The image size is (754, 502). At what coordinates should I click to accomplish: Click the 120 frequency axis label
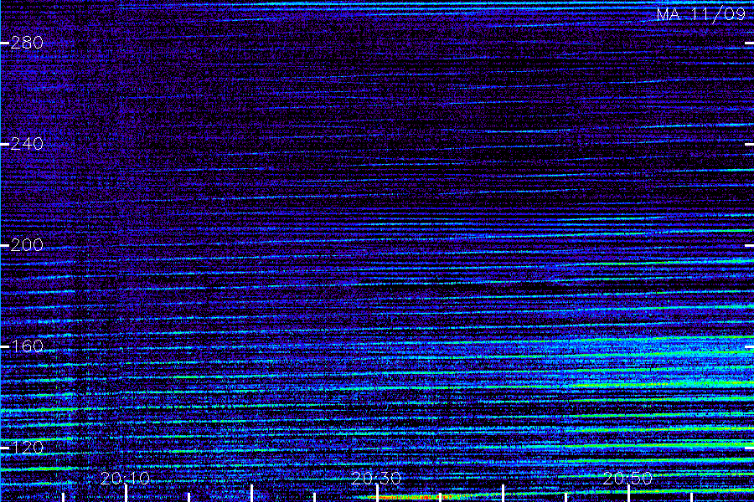(27, 448)
